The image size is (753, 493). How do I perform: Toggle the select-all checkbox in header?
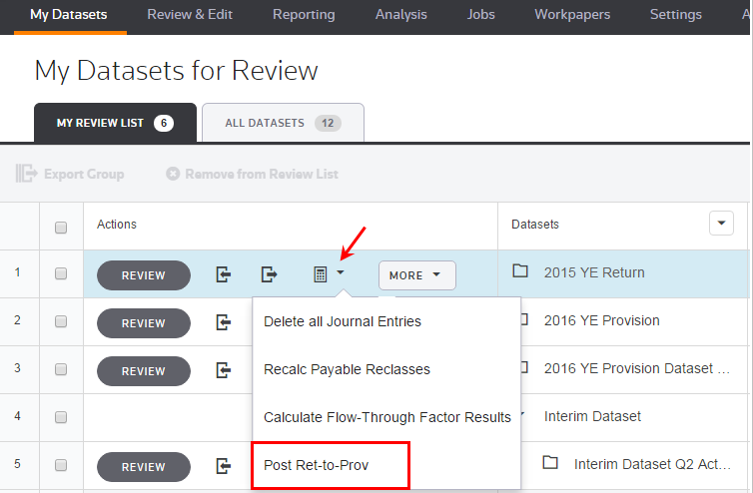pyautogui.click(x=61, y=228)
